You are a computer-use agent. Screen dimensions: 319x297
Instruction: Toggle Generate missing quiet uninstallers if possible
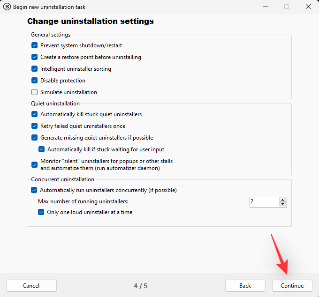tap(34, 138)
